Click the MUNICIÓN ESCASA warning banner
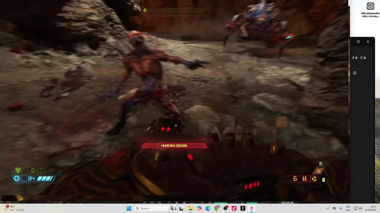The image size is (380, 213). click(x=174, y=146)
